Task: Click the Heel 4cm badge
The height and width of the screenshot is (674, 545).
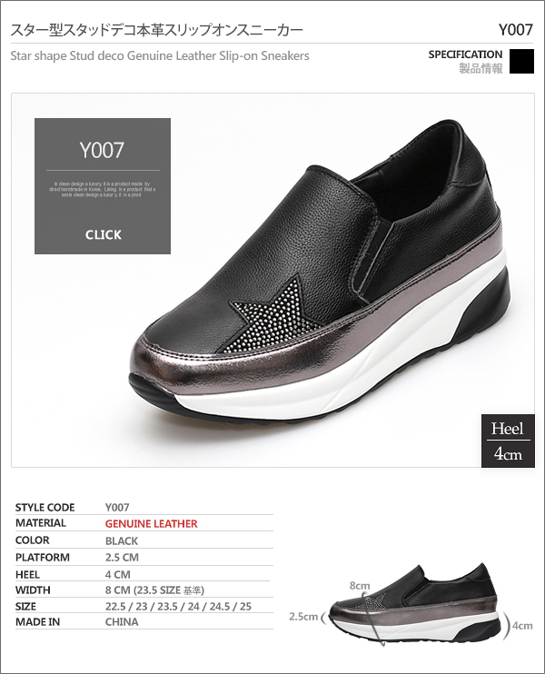Action: (x=508, y=441)
